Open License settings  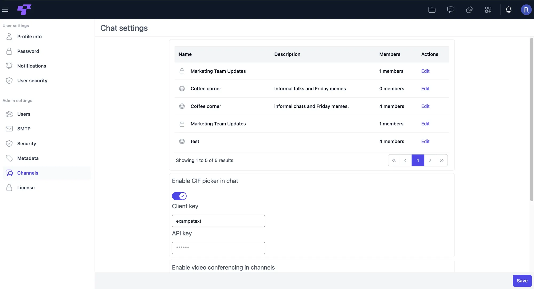47,188
